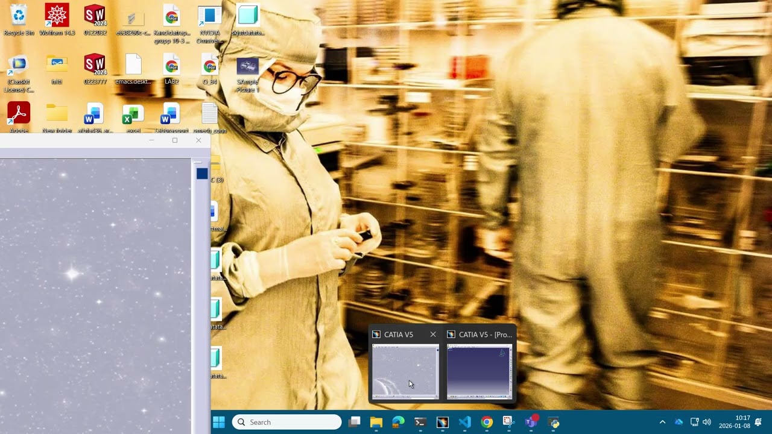772x434 pixels.
Task: Select the excel spreadsheet desktop icon
Action: 133,117
